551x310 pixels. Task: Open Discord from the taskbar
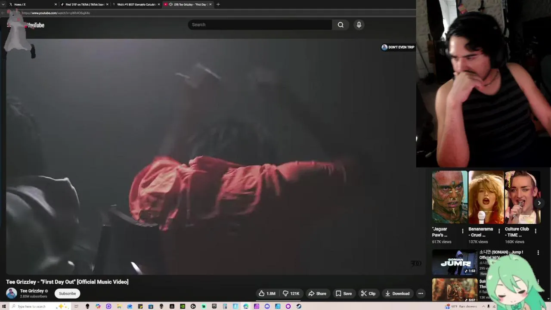[x=267, y=306]
